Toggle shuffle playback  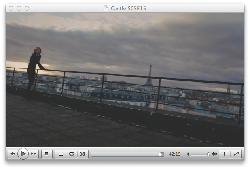click(83, 154)
